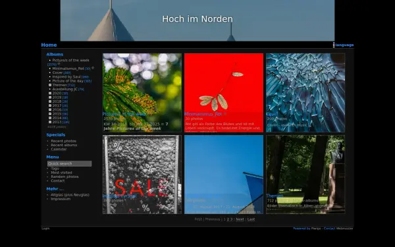Collapse the 2020 album tree node
This screenshot has width=395, height=247.
tap(50, 94)
